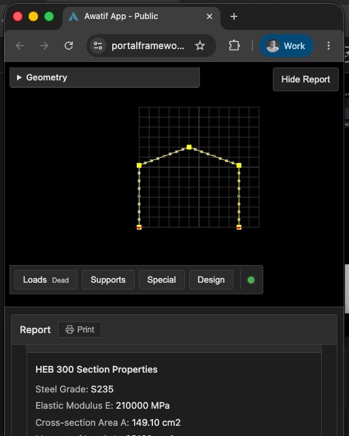Select the roof apex node of the frame
Image resolution: width=349 pixels, height=436 pixels.
click(189, 147)
